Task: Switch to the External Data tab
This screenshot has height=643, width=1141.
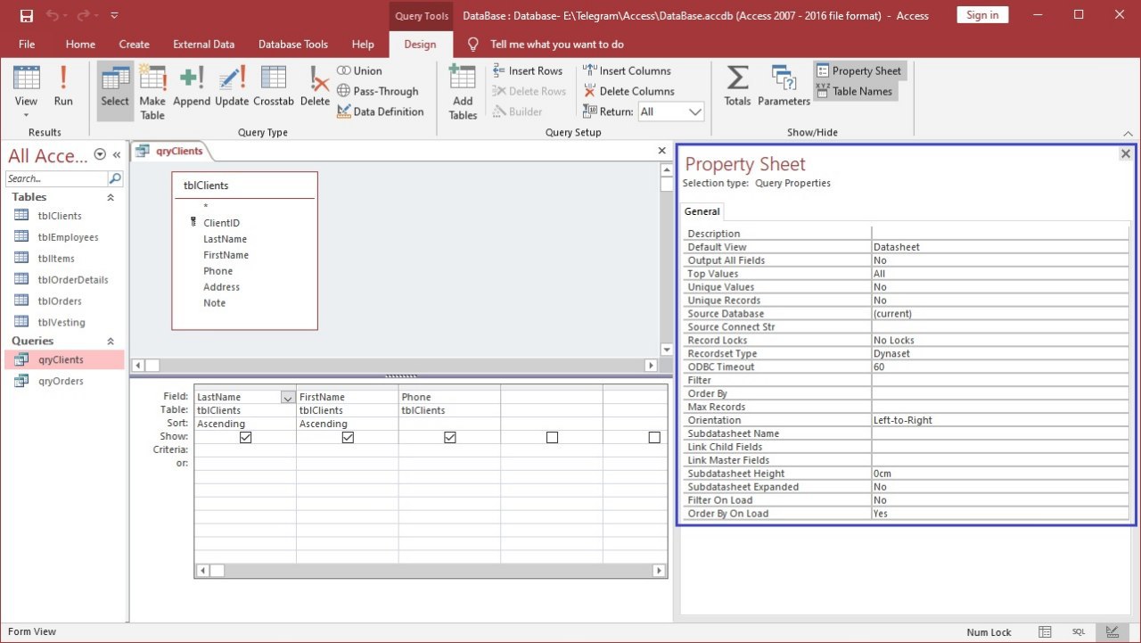Action: click(x=203, y=44)
